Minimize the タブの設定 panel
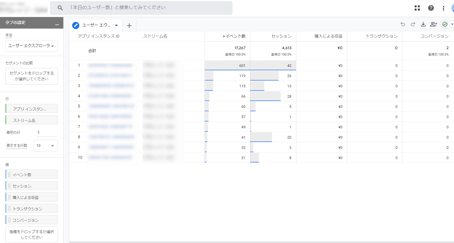The width and height of the screenshot is (454, 243). [57, 25]
